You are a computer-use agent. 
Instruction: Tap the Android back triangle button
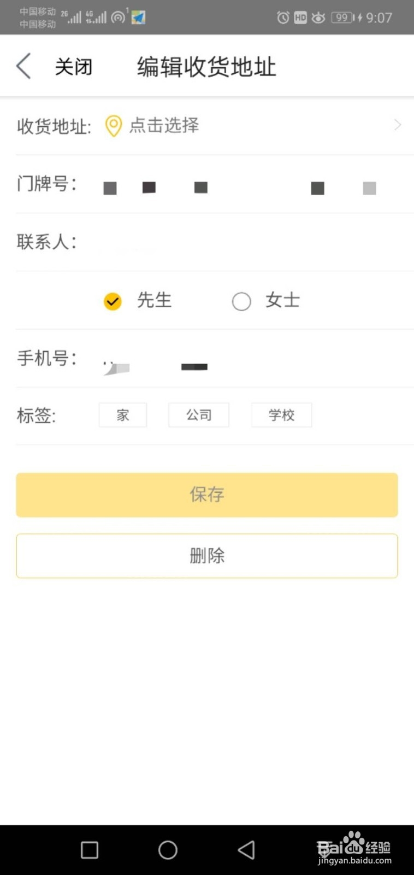(246, 850)
